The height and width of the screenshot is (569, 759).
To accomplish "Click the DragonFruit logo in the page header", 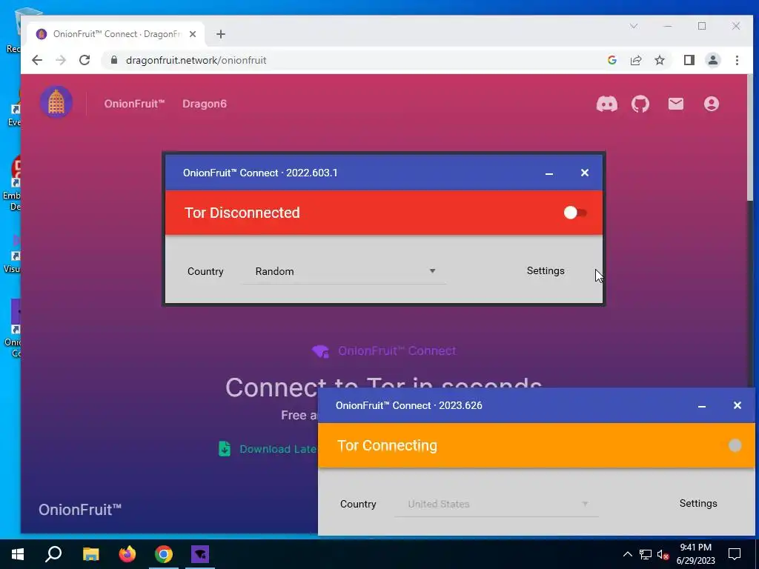I will click(56, 102).
